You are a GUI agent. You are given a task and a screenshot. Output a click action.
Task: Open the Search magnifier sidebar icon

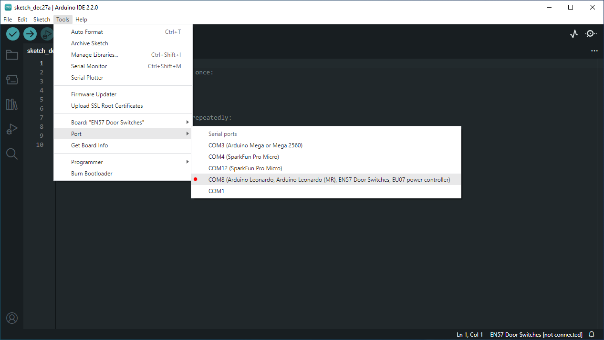12,154
